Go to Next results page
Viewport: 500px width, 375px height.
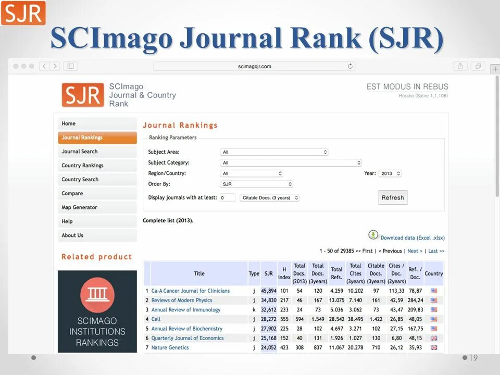pyautogui.click(x=415, y=251)
